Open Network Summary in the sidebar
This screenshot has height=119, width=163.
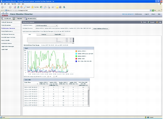pos(7,22)
